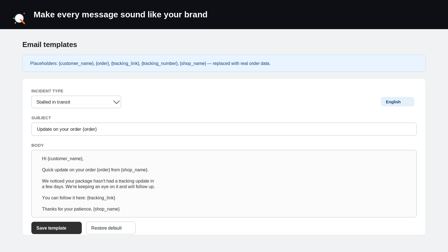Restore the default template

tap(111, 228)
